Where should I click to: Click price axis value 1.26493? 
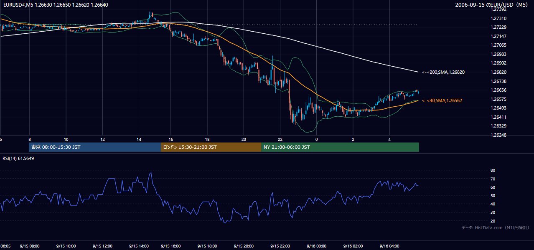click(x=498, y=108)
